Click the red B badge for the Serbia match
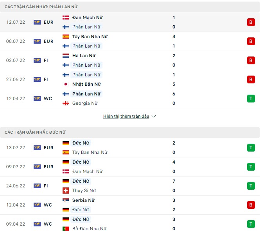The image size is (262, 233). [x=250, y=205]
